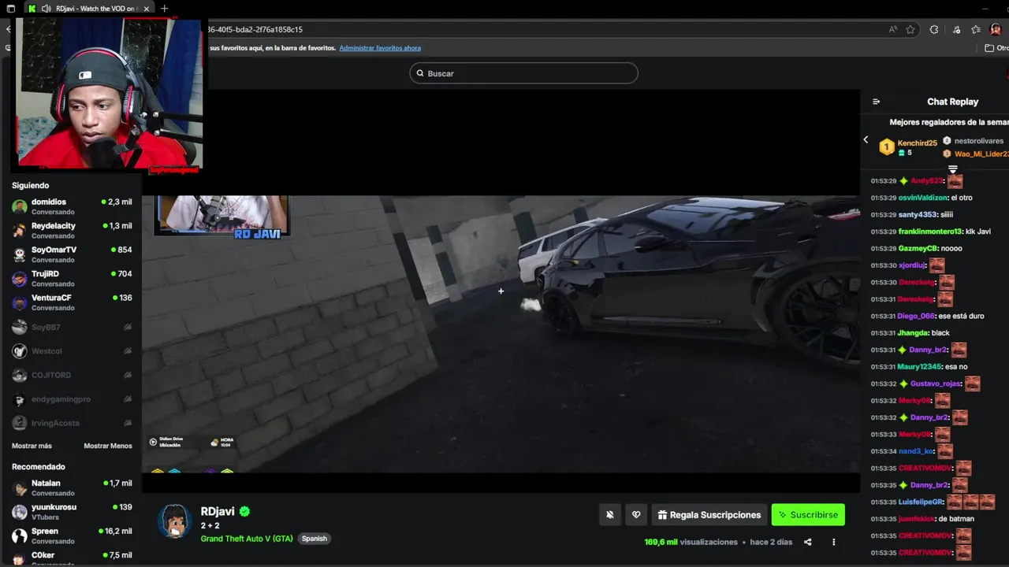Open browser profile avatar
This screenshot has height=567, width=1009.
pos(996,29)
